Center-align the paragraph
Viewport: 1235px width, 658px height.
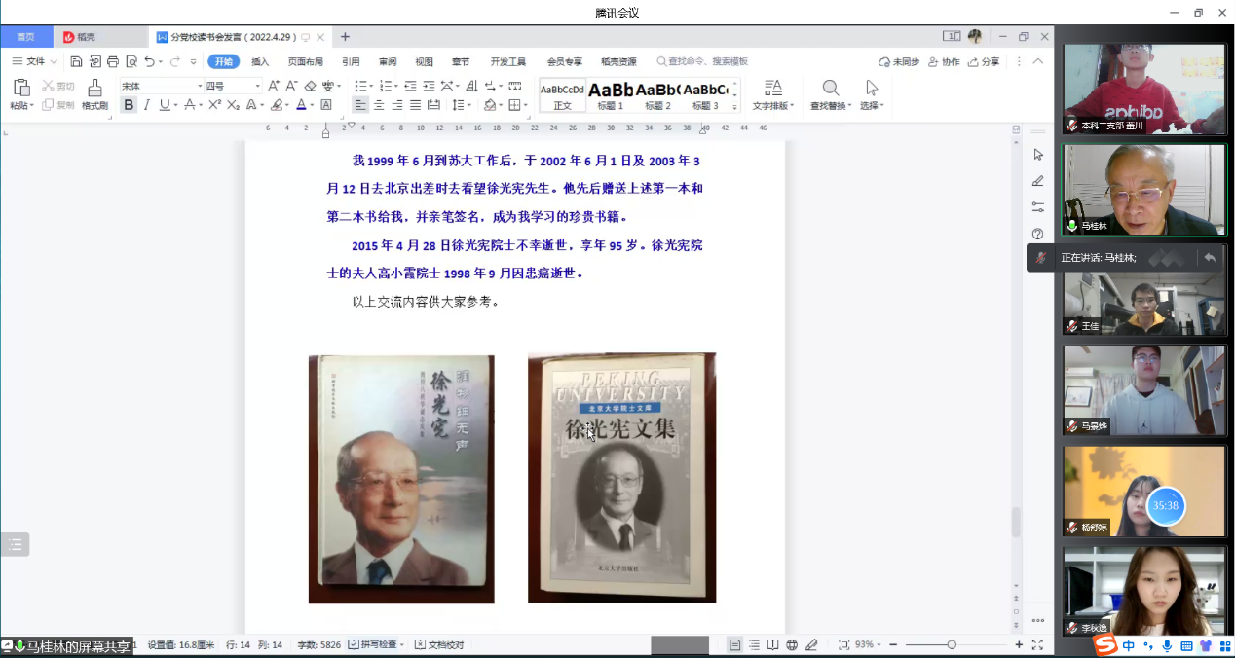tap(379, 105)
